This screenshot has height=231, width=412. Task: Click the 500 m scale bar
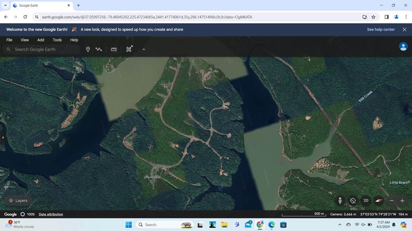303,215
